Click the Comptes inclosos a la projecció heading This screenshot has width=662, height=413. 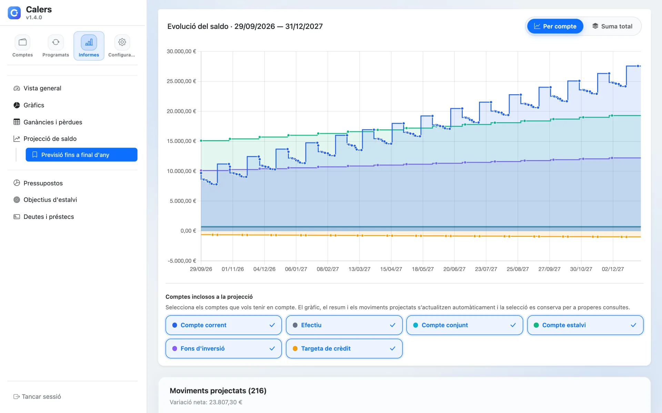209,297
